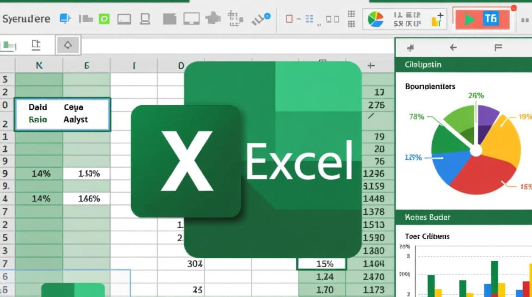This screenshot has width=532, height=297.
Task: Click the add chart icon with plus
Action: [437, 19]
